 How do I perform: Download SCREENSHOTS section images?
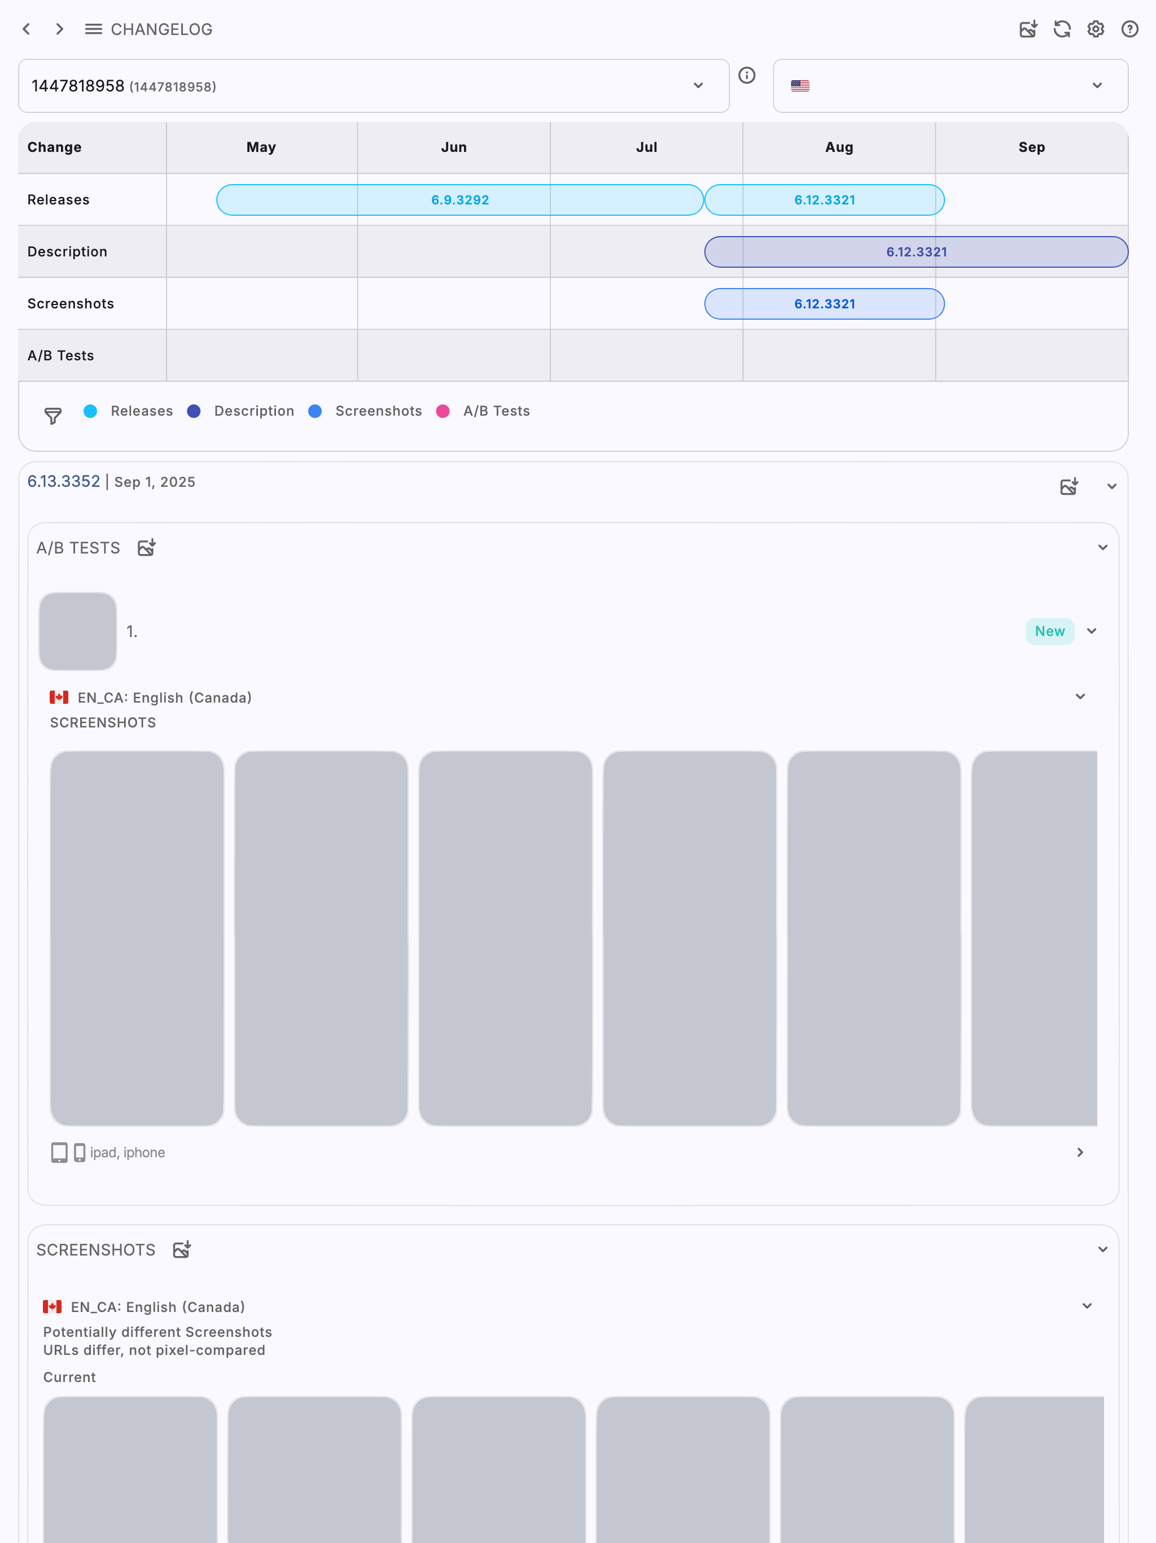tap(182, 1249)
